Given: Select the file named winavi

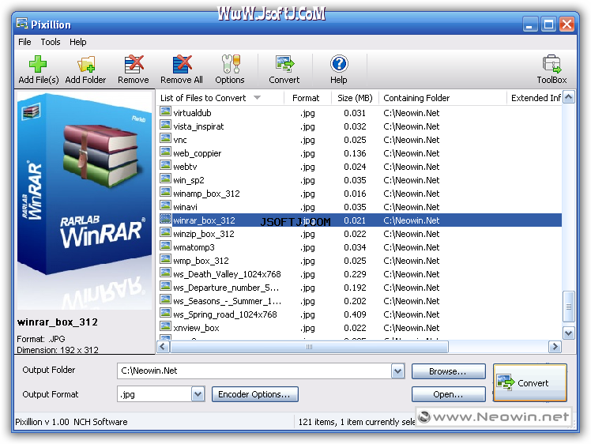Looking at the screenshot, I should [185, 207].
